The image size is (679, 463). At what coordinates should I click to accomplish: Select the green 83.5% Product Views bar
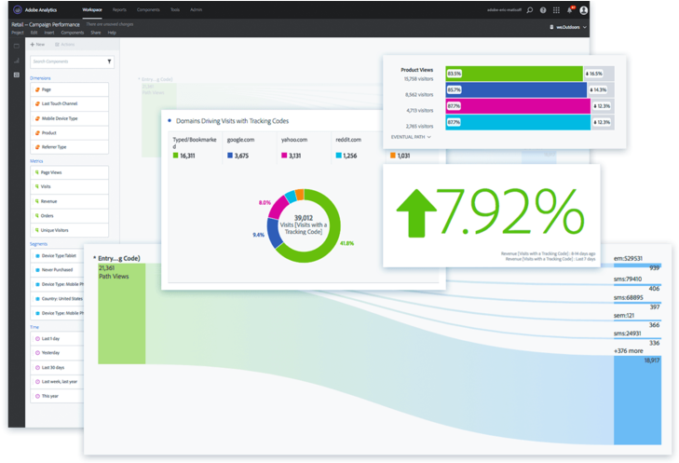coord(514,74)
